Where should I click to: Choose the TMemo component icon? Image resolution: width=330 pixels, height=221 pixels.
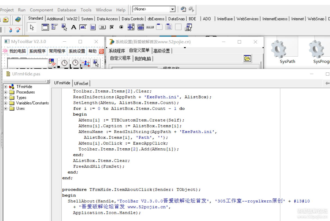click(92, 27)
